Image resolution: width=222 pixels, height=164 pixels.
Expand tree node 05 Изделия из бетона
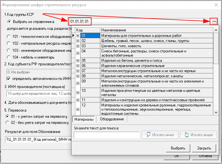(x=78, y=60)
